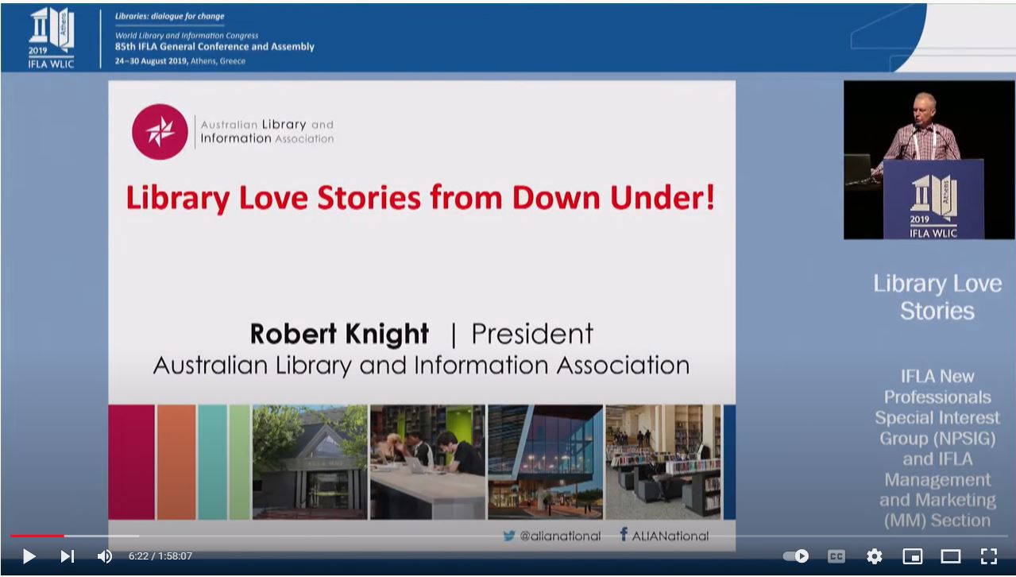Image resolution: width=1016 pixels, height=577 pixels.
Task: Toggle the autoplay switch
Action: tap(796, 556)
